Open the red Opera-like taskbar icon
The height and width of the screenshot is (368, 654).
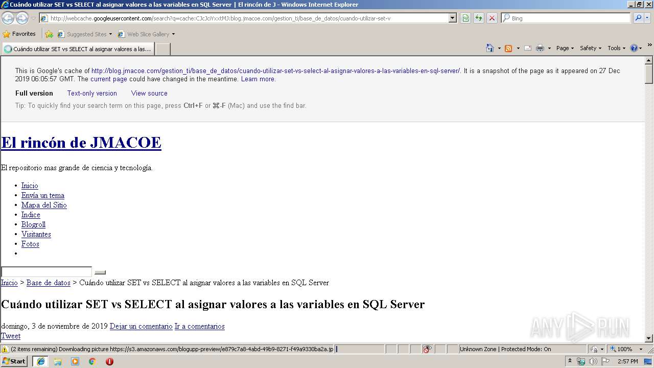click(x=109, y=361)
